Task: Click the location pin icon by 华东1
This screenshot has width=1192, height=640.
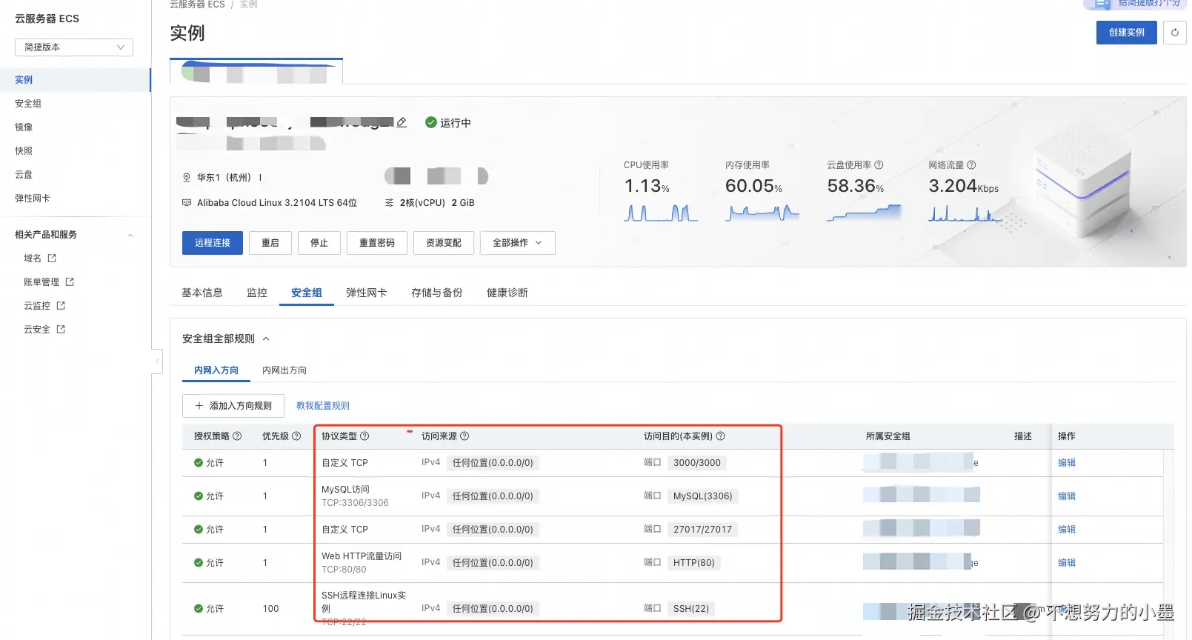Action: pos(187,178)
